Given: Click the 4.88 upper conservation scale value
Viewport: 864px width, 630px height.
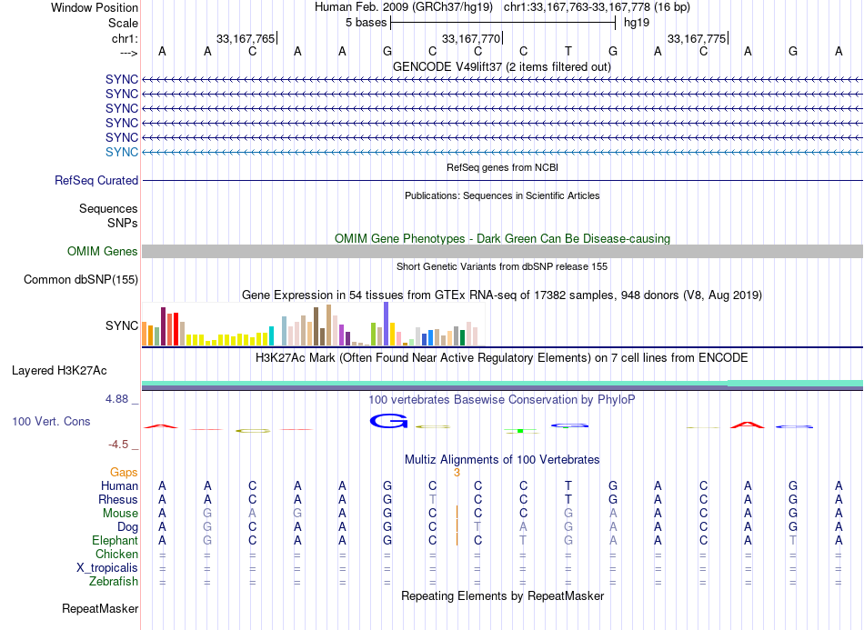Looking at the screenshot, I should click(116, 399).
